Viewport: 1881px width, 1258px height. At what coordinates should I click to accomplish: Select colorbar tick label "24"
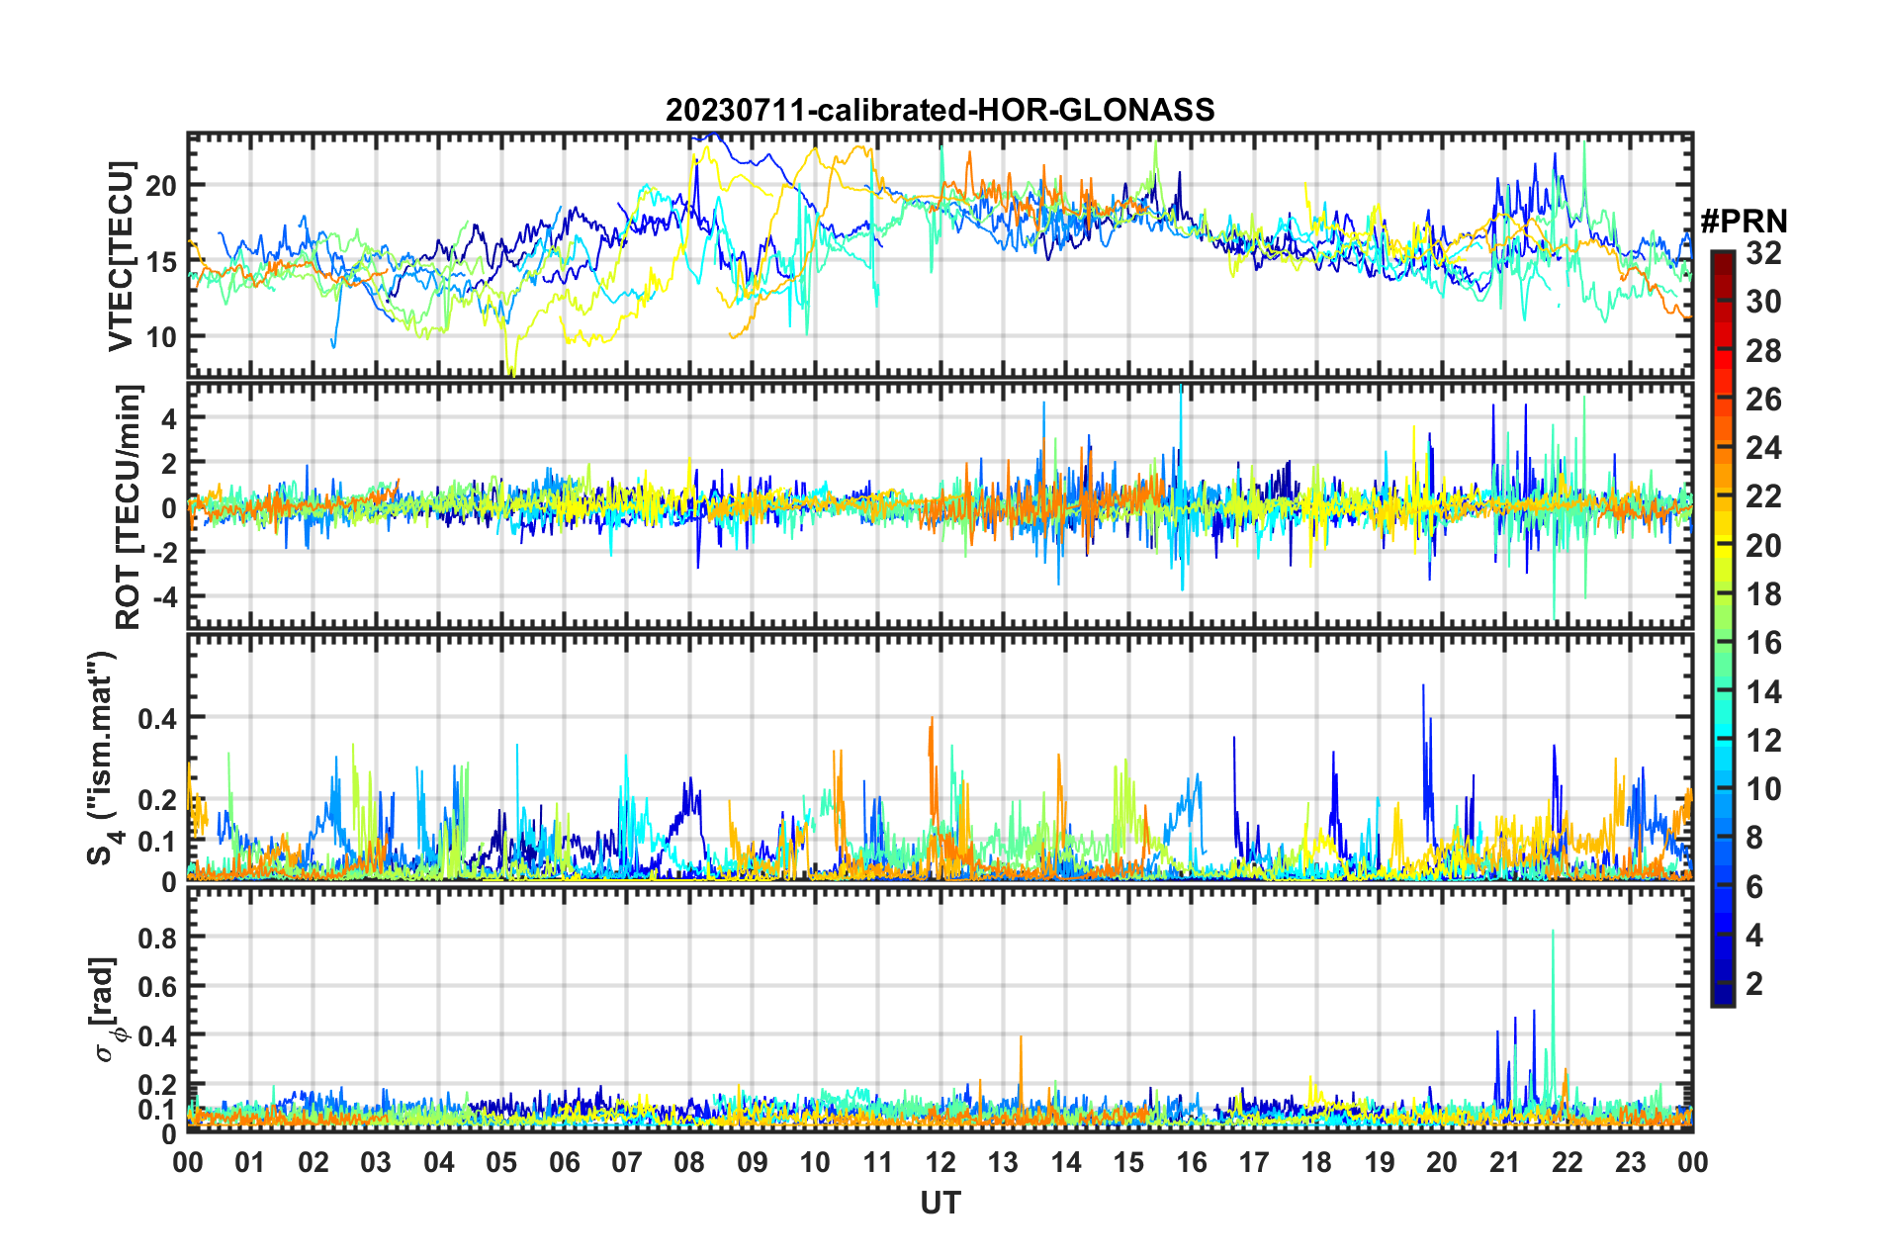[x=1763, y=448]
